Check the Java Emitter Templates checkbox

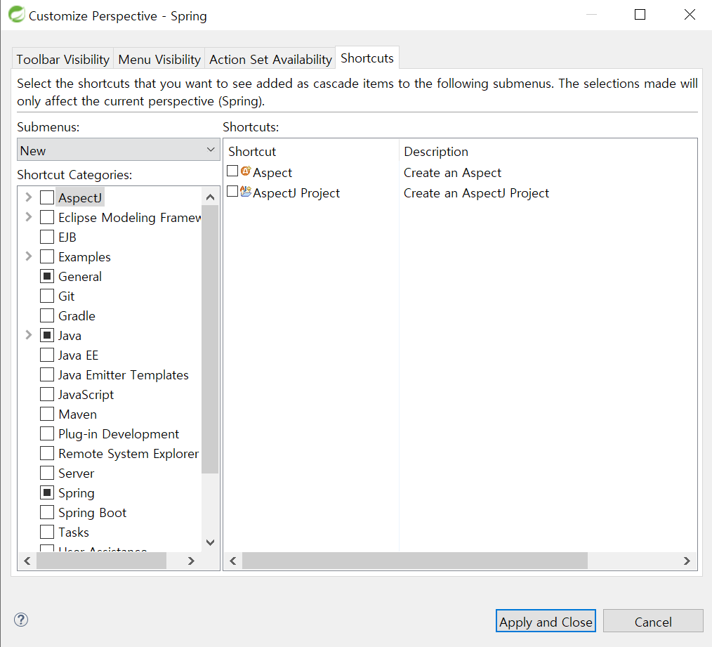[x=47, y=374]
